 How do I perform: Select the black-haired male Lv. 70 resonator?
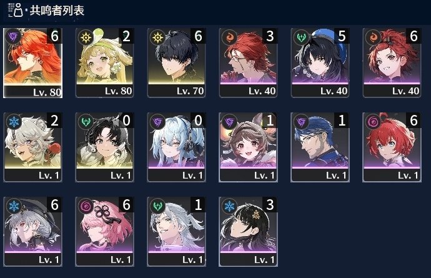pyautogui.click(x=176, y=62)
